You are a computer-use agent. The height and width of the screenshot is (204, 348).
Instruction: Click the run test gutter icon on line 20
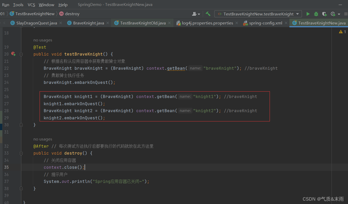(13, 54)
